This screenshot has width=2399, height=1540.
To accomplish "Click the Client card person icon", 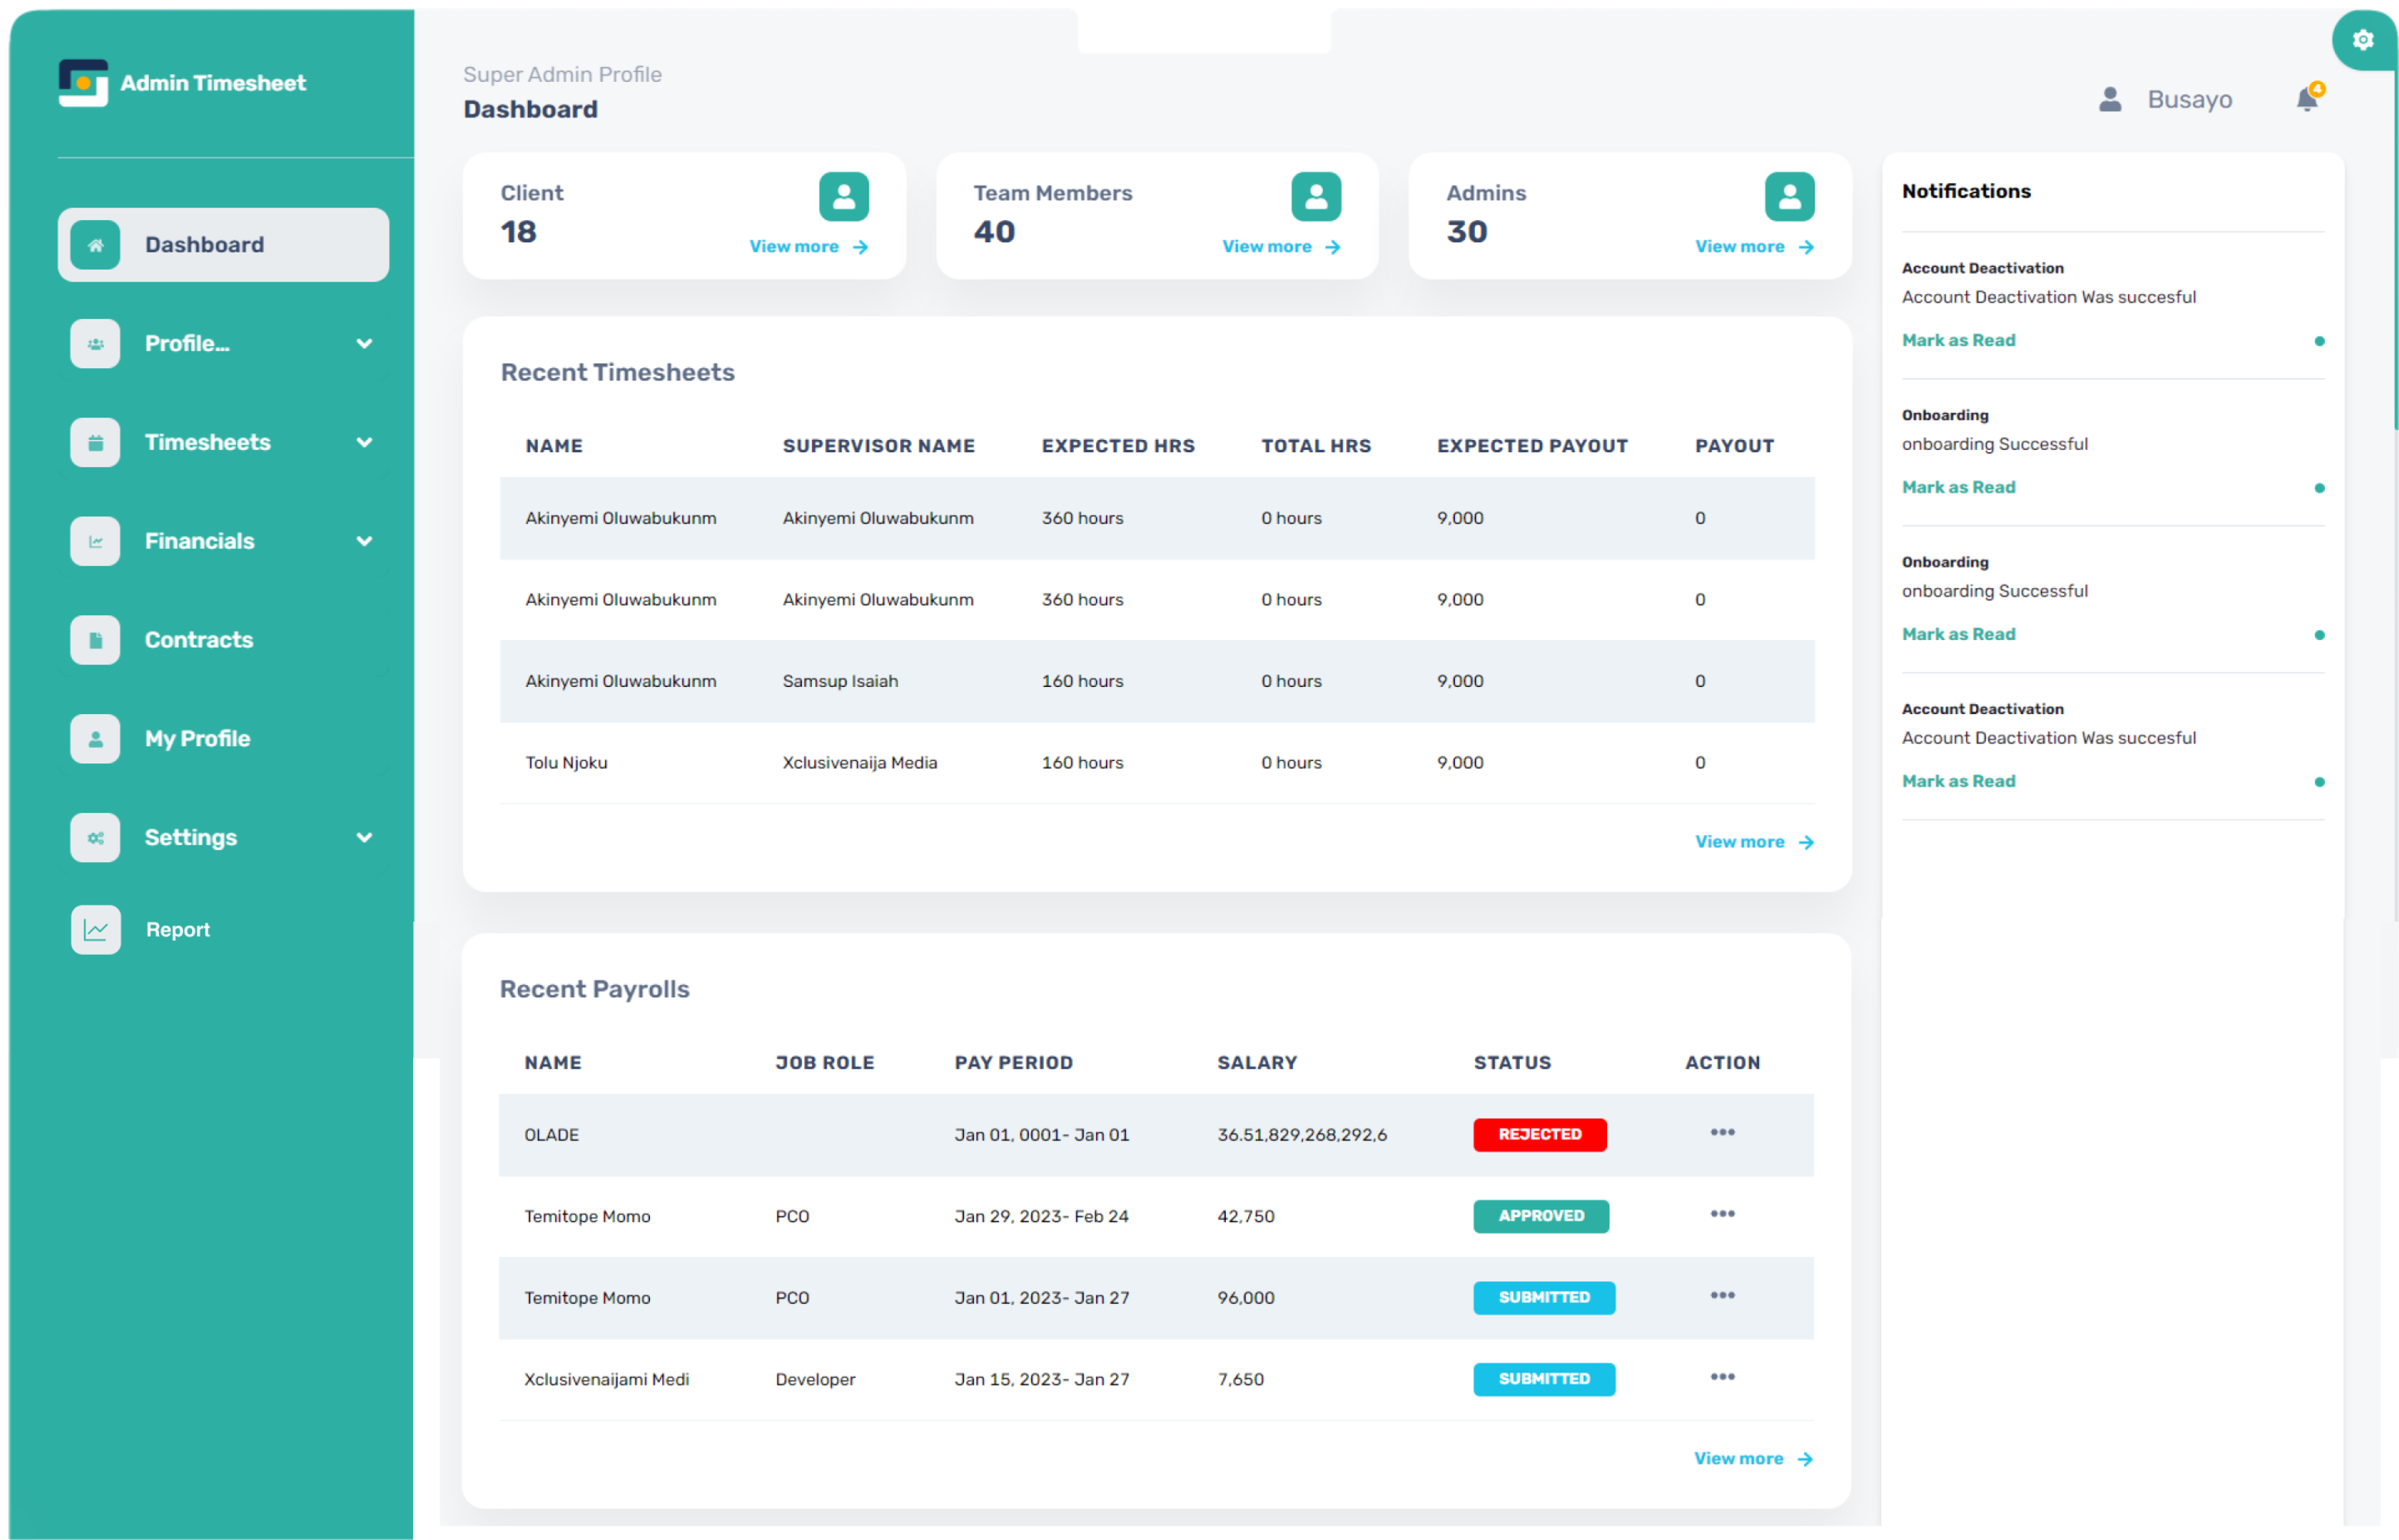I will 843,196.
